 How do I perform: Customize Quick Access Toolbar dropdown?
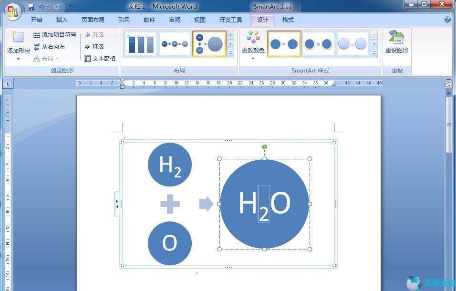[71, 7]
